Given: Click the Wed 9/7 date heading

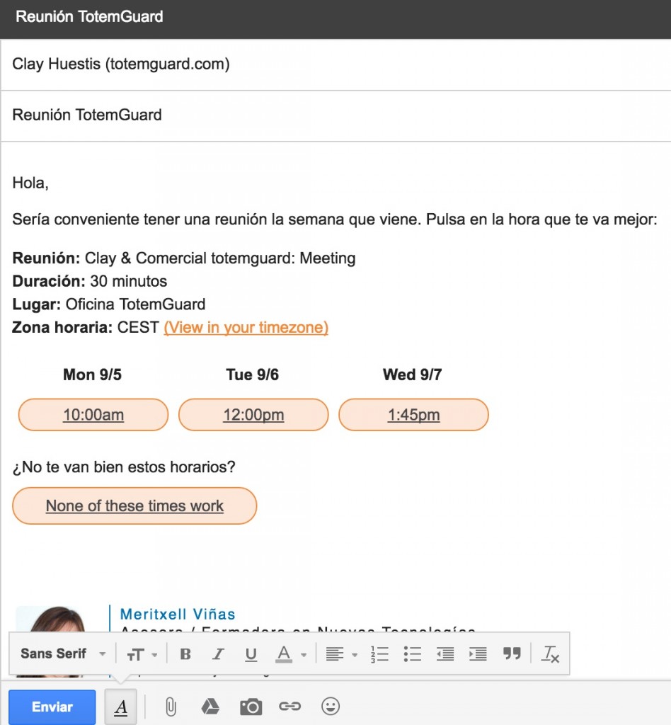Looking at the screenshot, I should click(412, 375).
